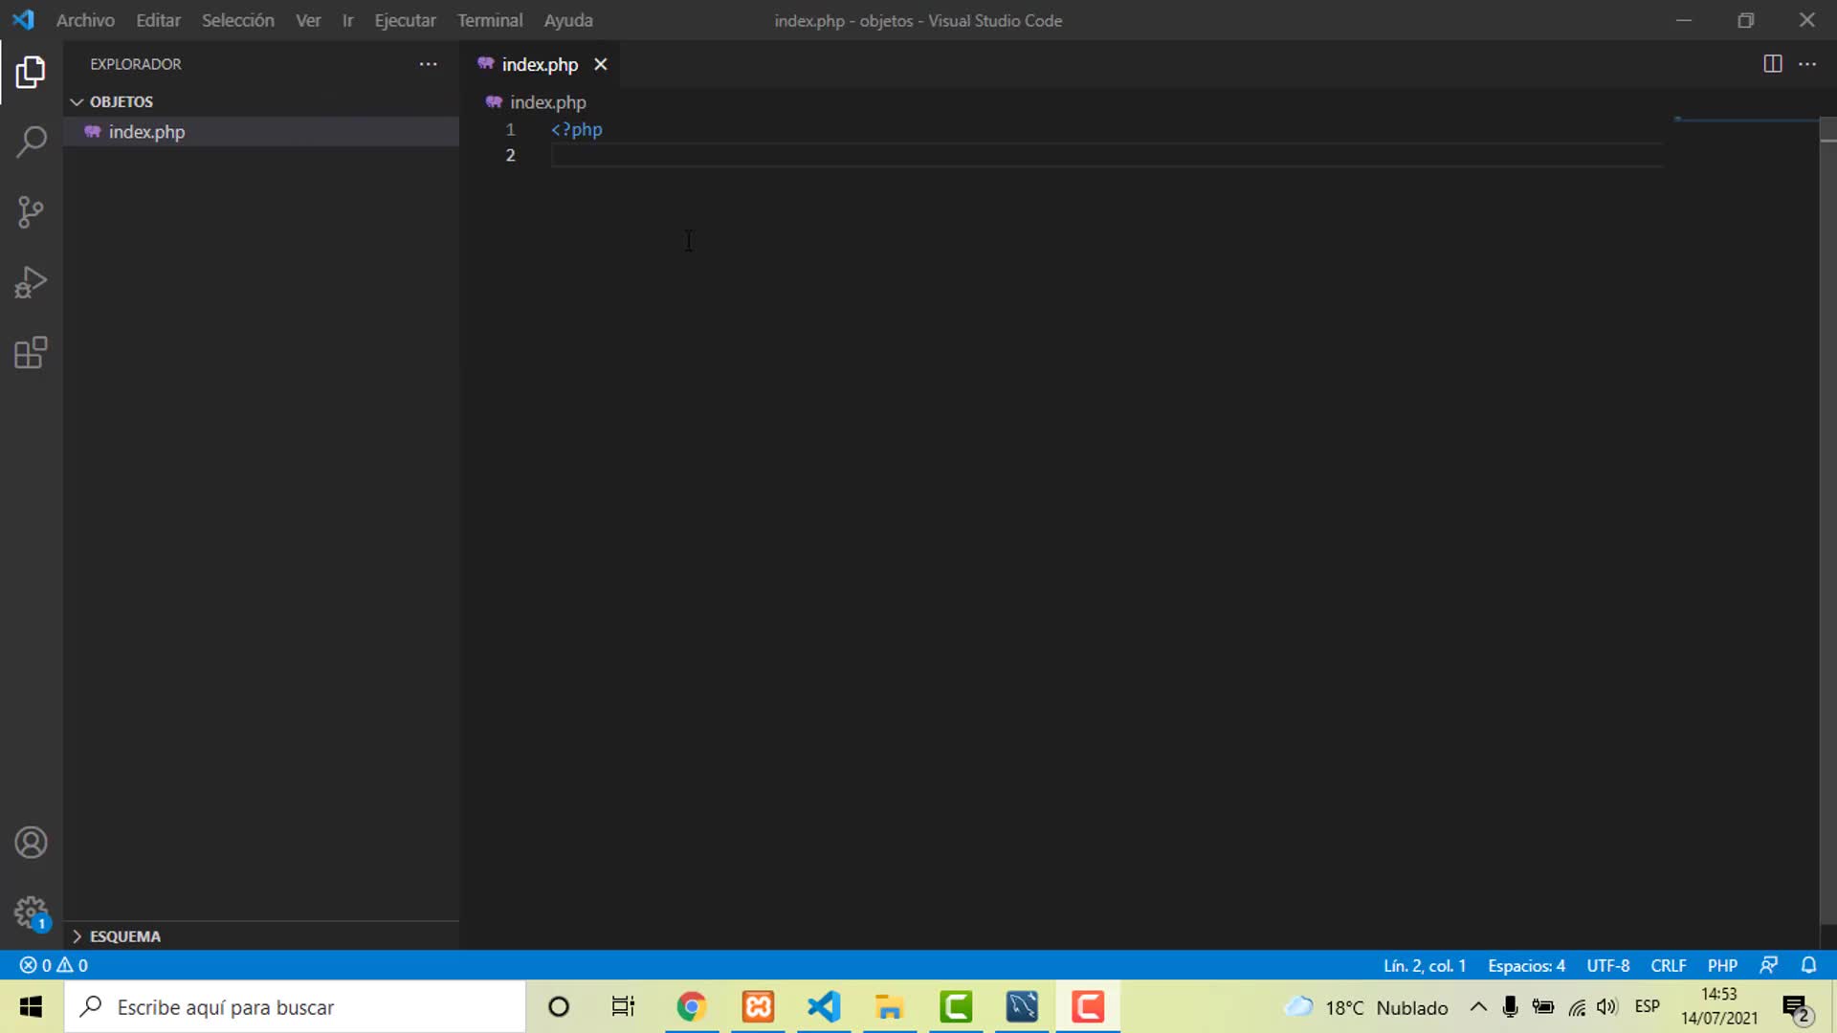This screenshot has width=1837, height=1033.
Task: Open the Archivo menu
Action: click(85, 20)
